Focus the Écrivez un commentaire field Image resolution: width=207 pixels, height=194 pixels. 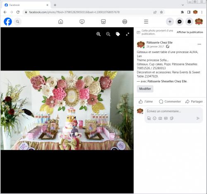coord(173,111)
